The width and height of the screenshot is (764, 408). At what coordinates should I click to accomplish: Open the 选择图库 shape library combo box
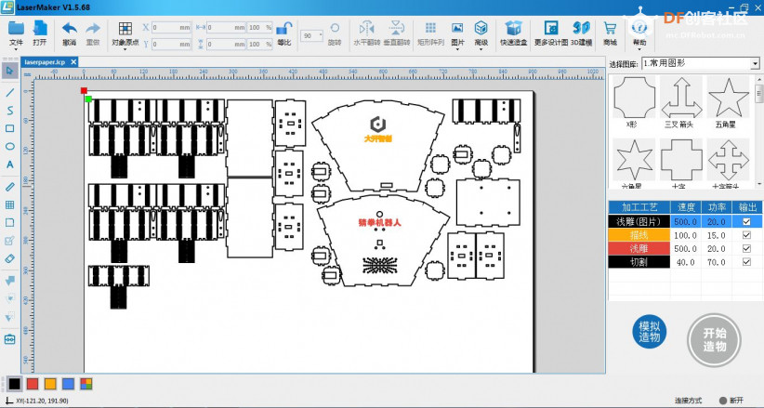(x=701, y=63)
